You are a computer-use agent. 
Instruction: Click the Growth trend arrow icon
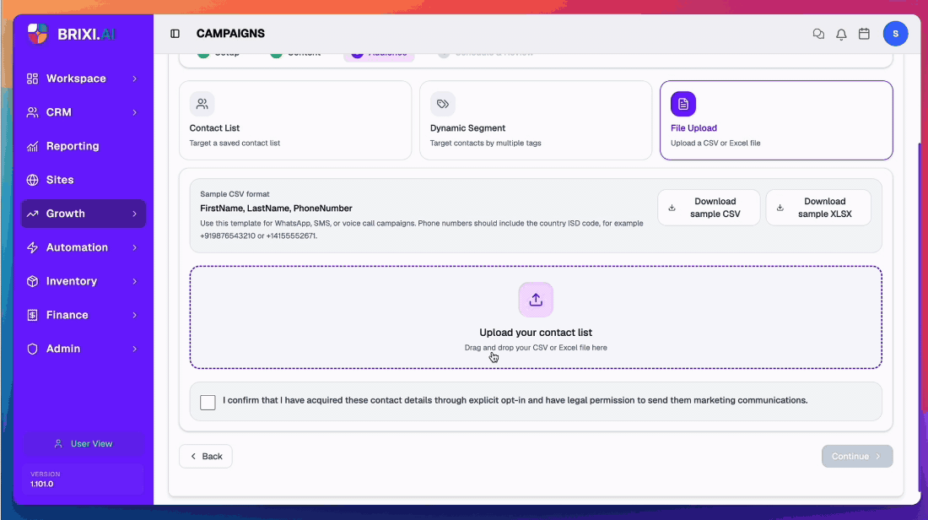click(33, 214)
